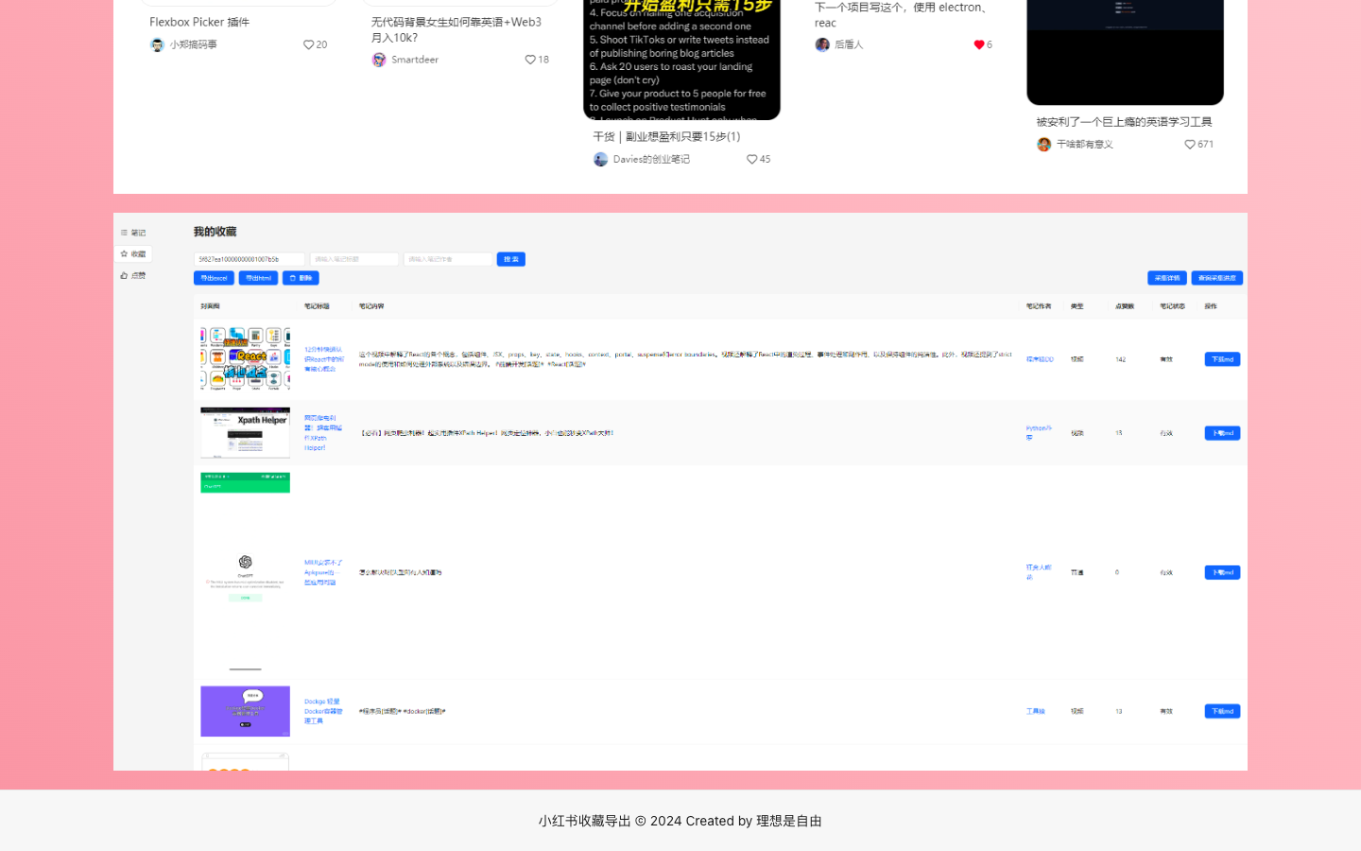The height and width of the screenshot is (851, 1361).
Task: Click the 查询采集进度 button
Action: [1217, 277]
